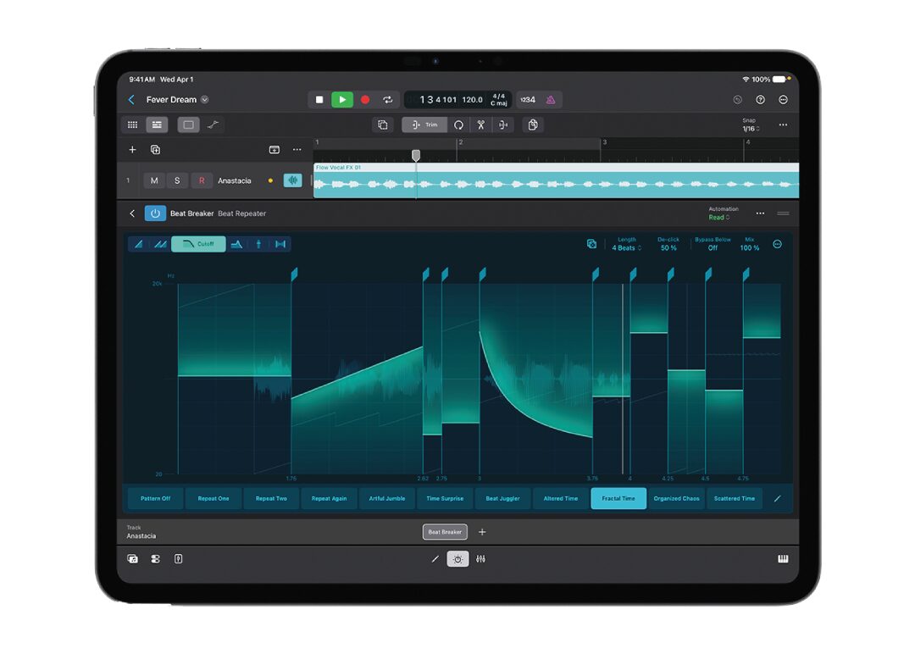Click the red record button
The width and height of the screenshot is (915, 654).
[365, 100]
